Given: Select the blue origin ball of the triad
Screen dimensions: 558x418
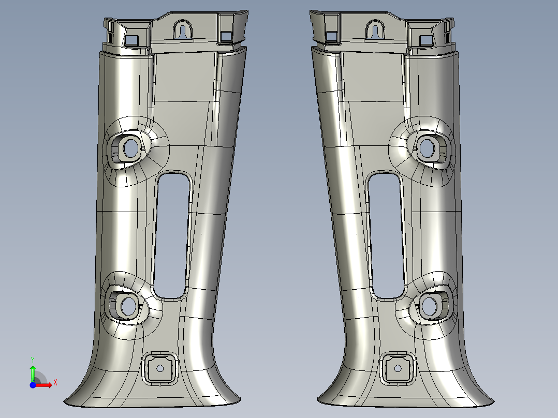Looking at the screenshot, I should (x=33, y=385).
